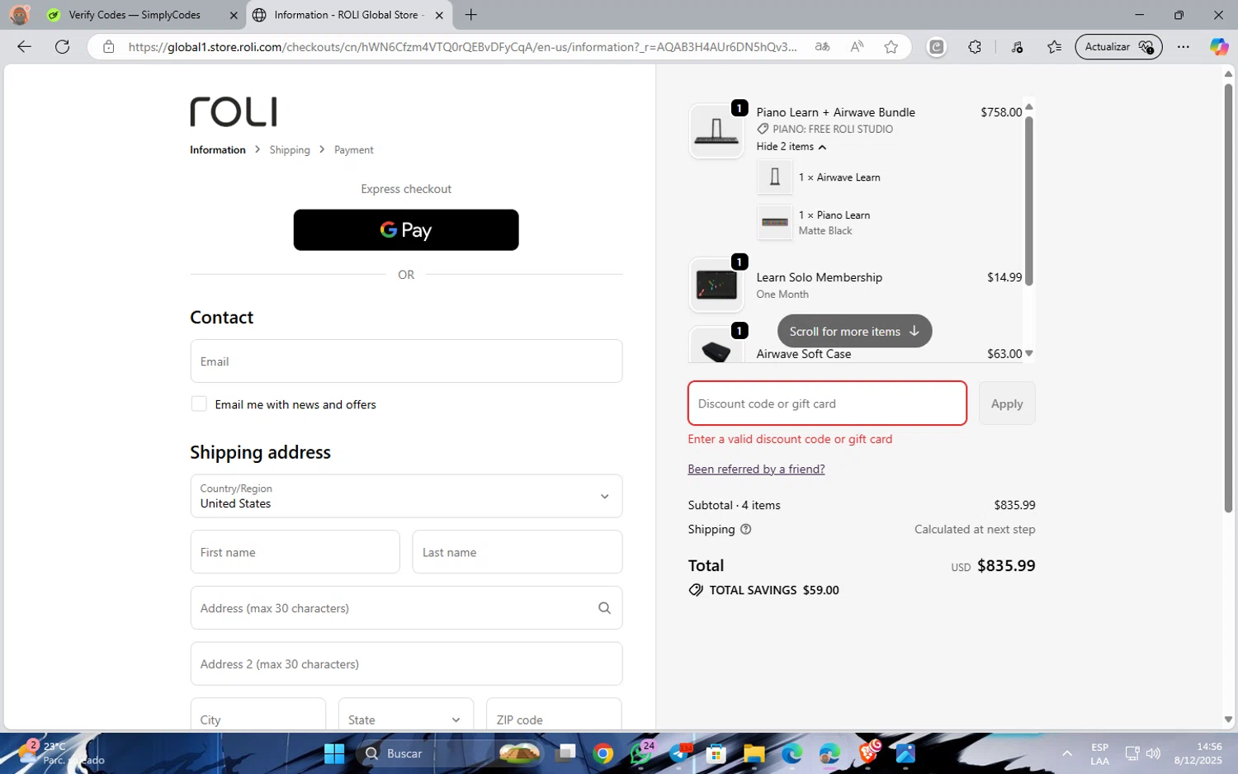Click the Piano Learn Matte Black thumbnail
Image resolution: width=1238 pixels, height=774 pixels.
point(775,222)
